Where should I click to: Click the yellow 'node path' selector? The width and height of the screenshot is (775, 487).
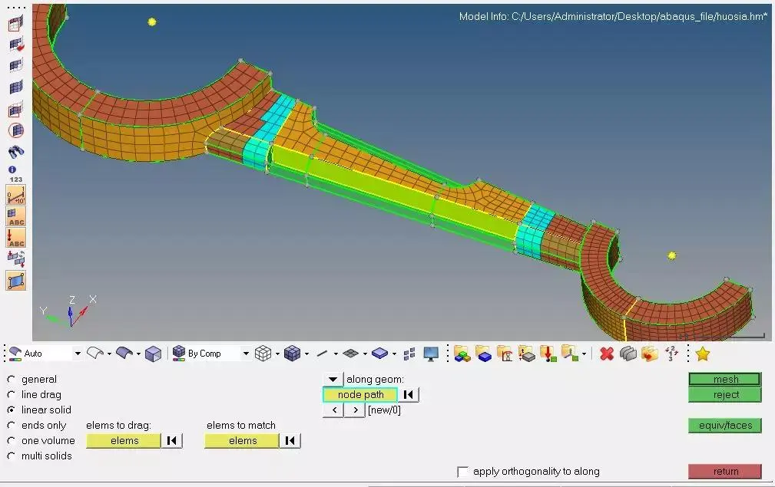[x=360, y=395]
